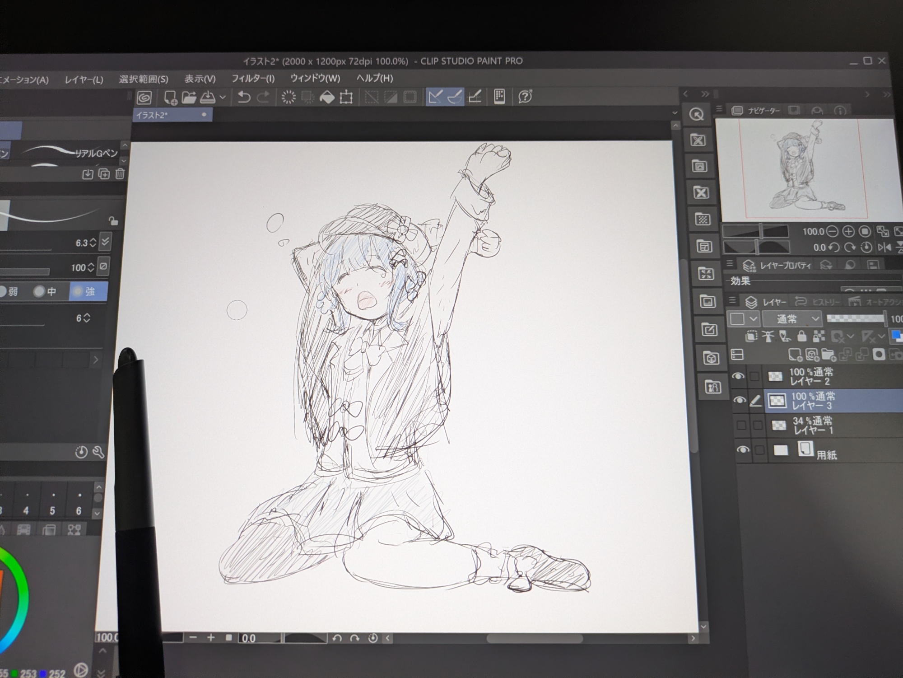Select the 弱 stabilization radio option
This screenshot has height=678, width=903.
click(9, 291)
